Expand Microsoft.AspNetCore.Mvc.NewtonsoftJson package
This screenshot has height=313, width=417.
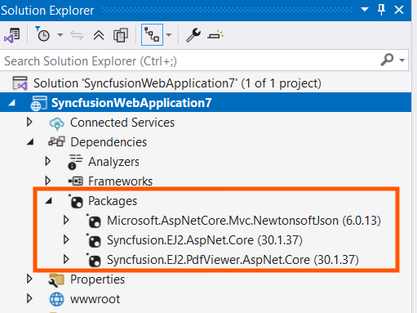pos(66,220)
